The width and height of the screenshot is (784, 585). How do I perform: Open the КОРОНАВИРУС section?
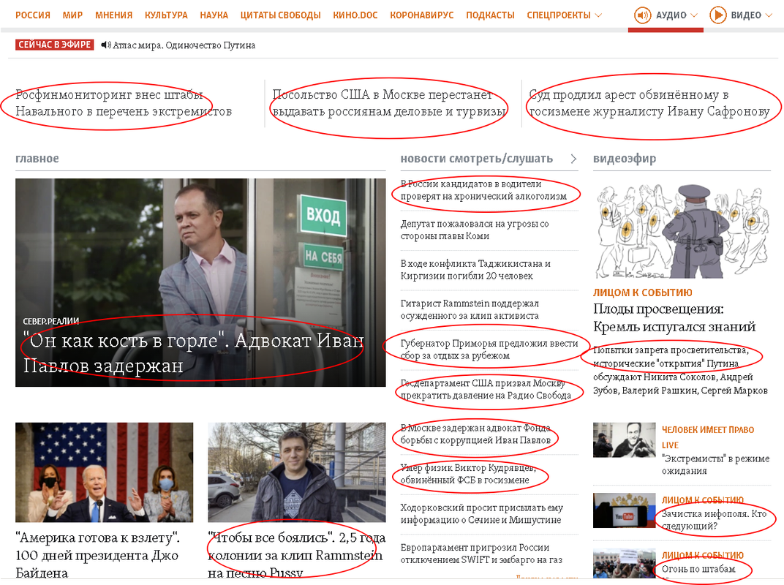(422, 15)
